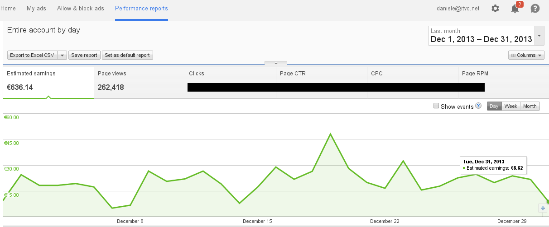Image resolution: width=549 pixels, height=227 pixels.
Task: Select the Day chart view
Action: (x=494, y=106)
